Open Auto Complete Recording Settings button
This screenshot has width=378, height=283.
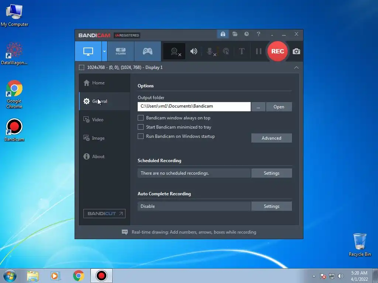point(271,206)
